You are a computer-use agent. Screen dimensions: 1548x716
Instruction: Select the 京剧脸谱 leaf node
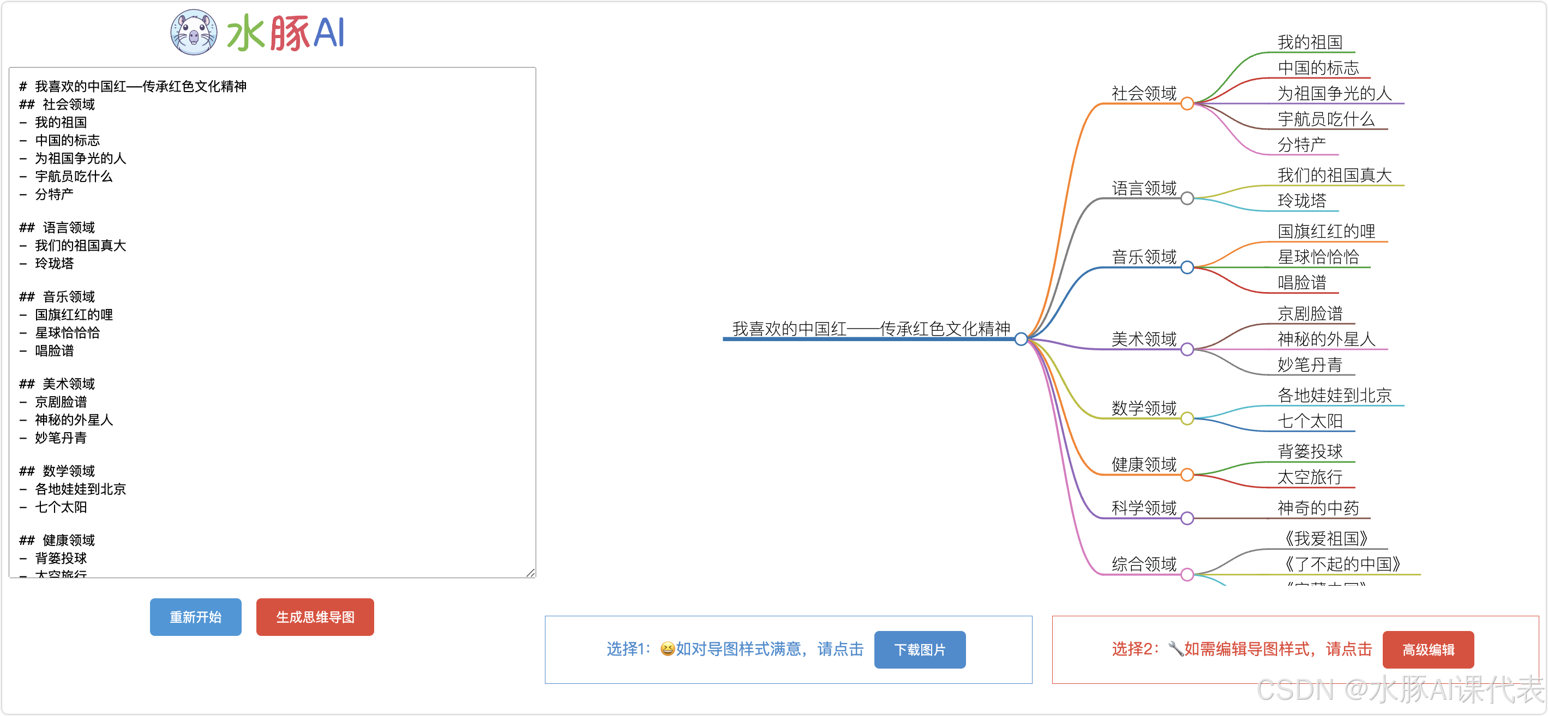coord(1310,314)
